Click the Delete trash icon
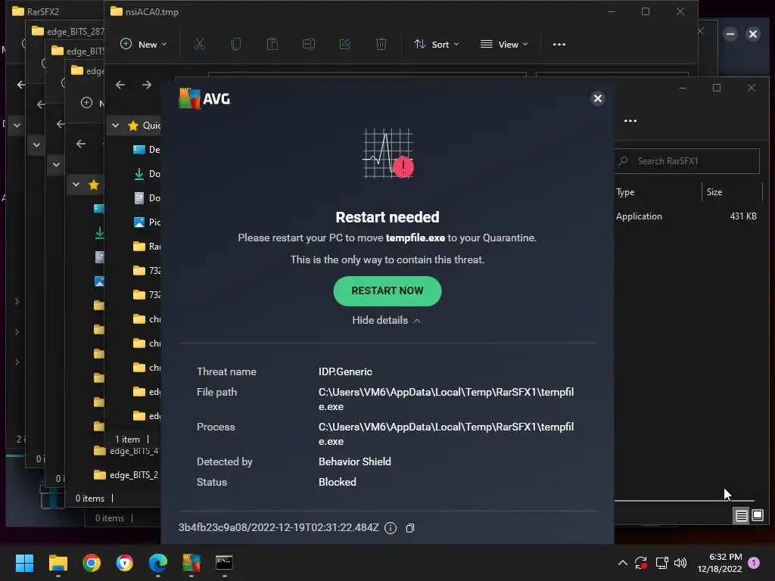 pyautogui.click(x=381, y=45)
